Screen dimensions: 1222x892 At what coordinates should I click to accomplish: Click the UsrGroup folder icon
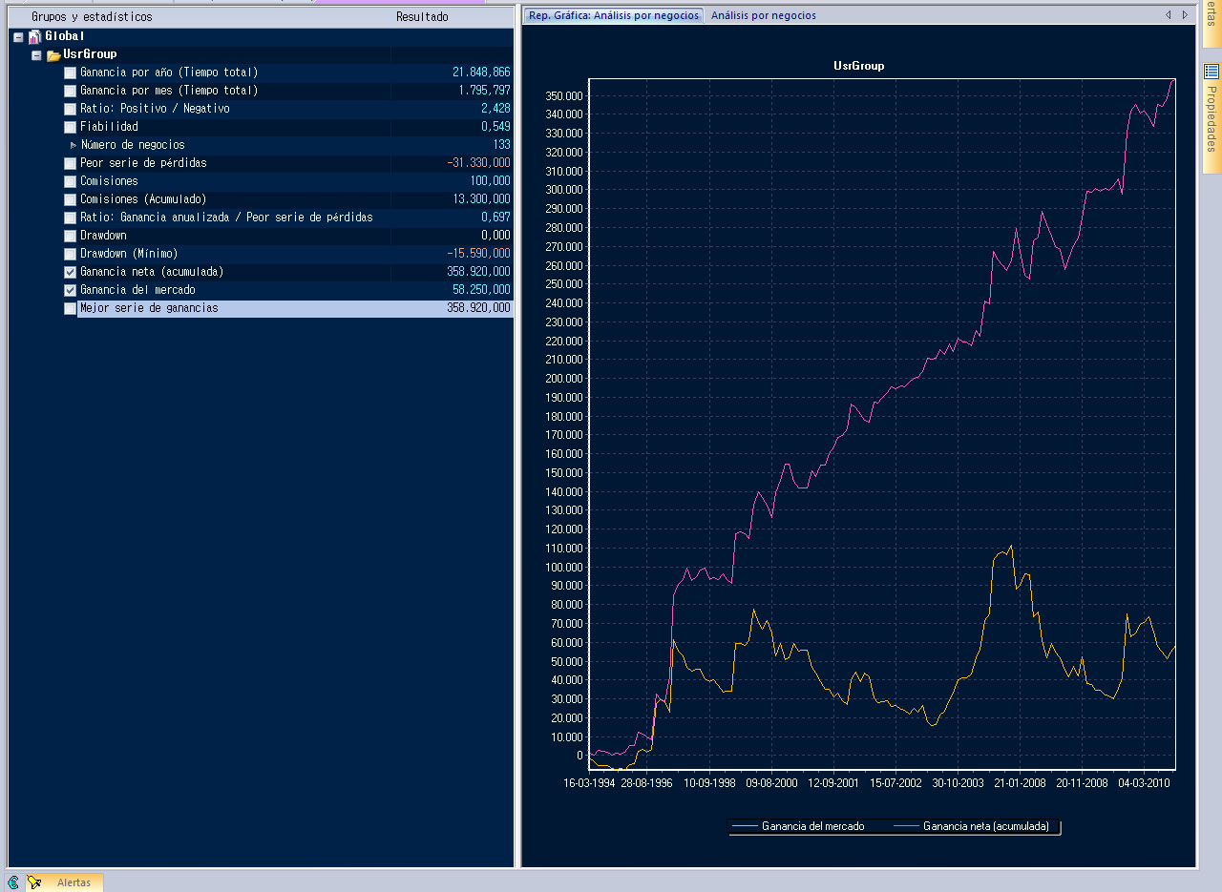(53, 55)
